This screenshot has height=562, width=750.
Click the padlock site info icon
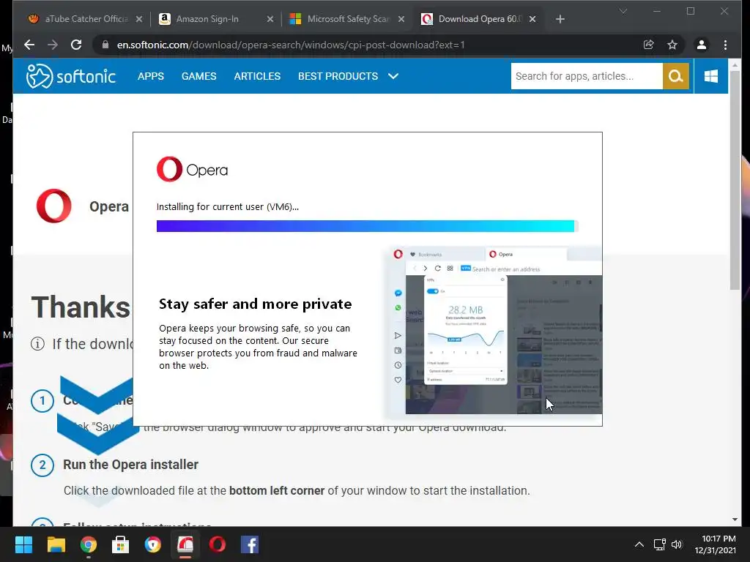[x=105, y=45]
